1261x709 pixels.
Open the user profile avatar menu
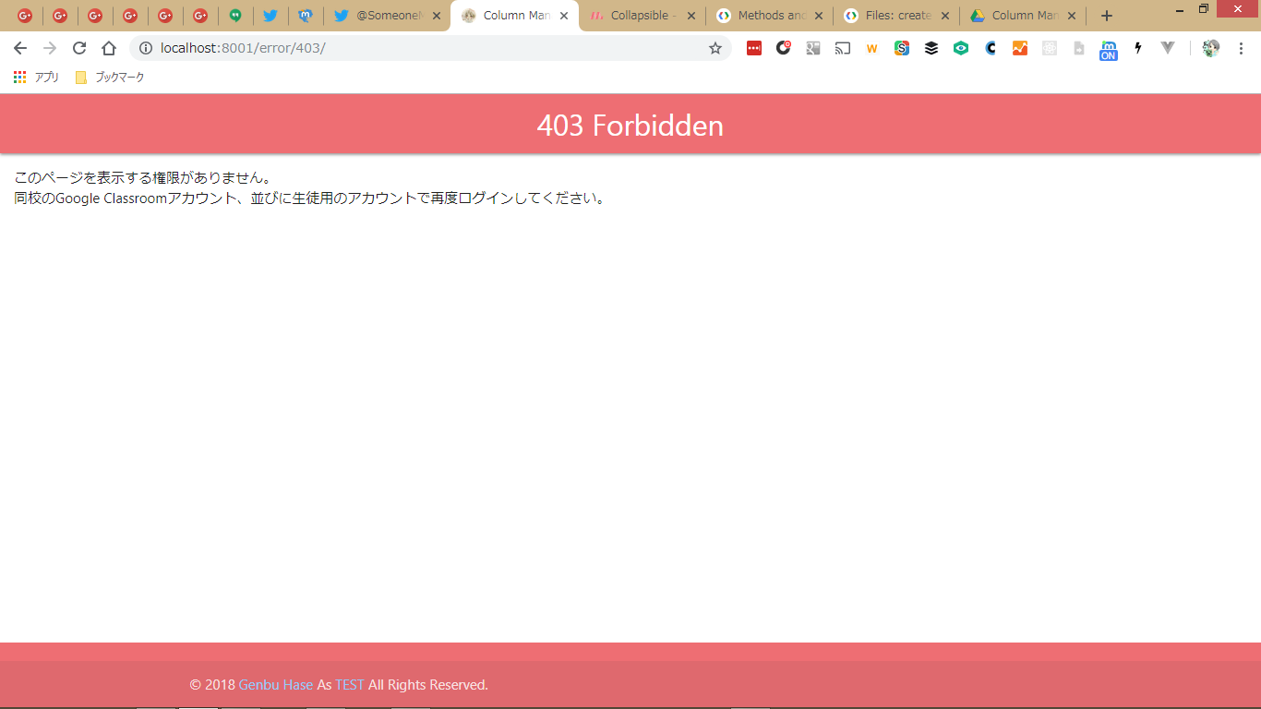1211,48
